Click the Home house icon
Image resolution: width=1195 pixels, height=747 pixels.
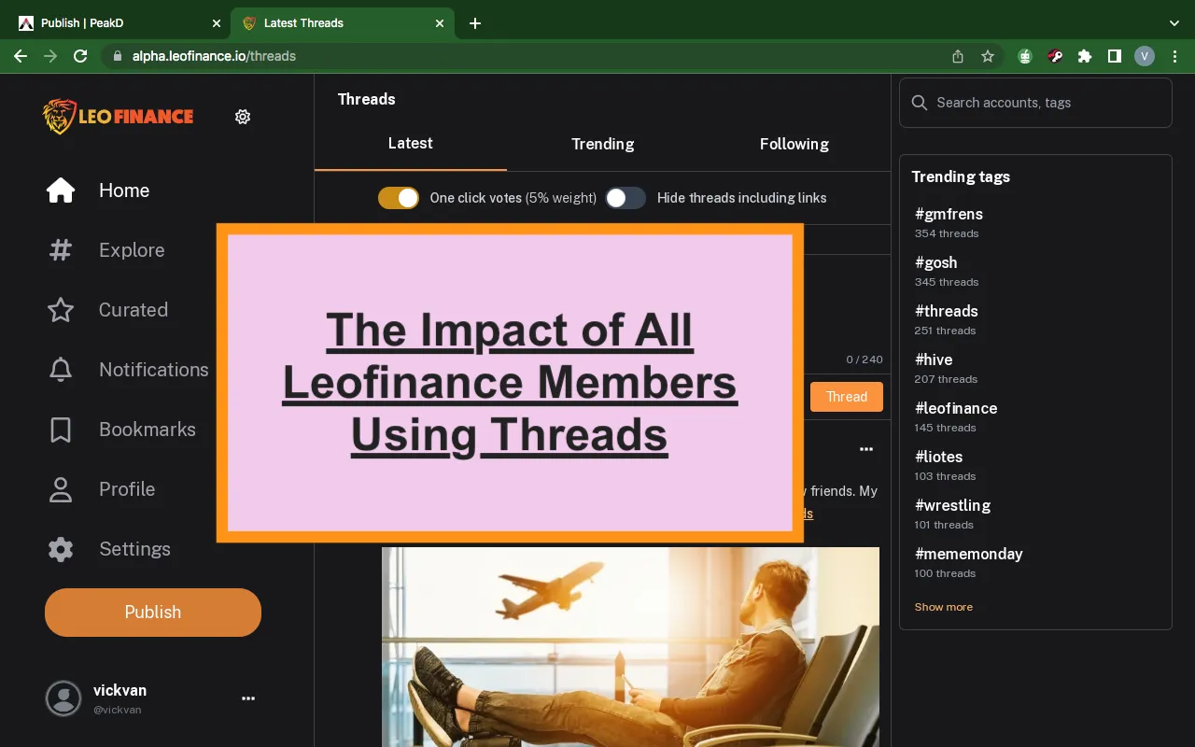[x=61, y=190]
